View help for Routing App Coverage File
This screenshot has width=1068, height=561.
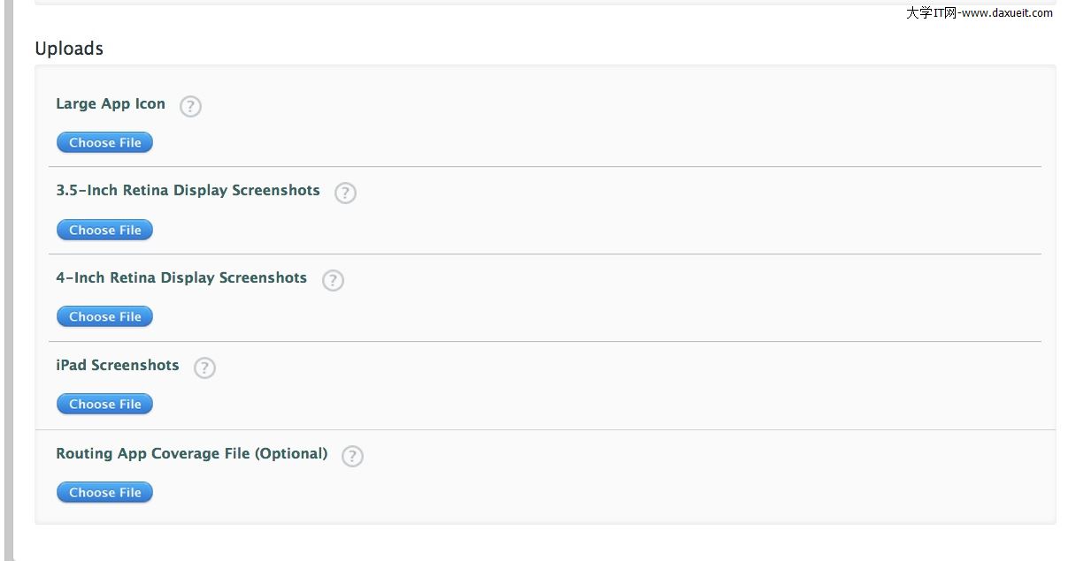click(x=352, y=456)
